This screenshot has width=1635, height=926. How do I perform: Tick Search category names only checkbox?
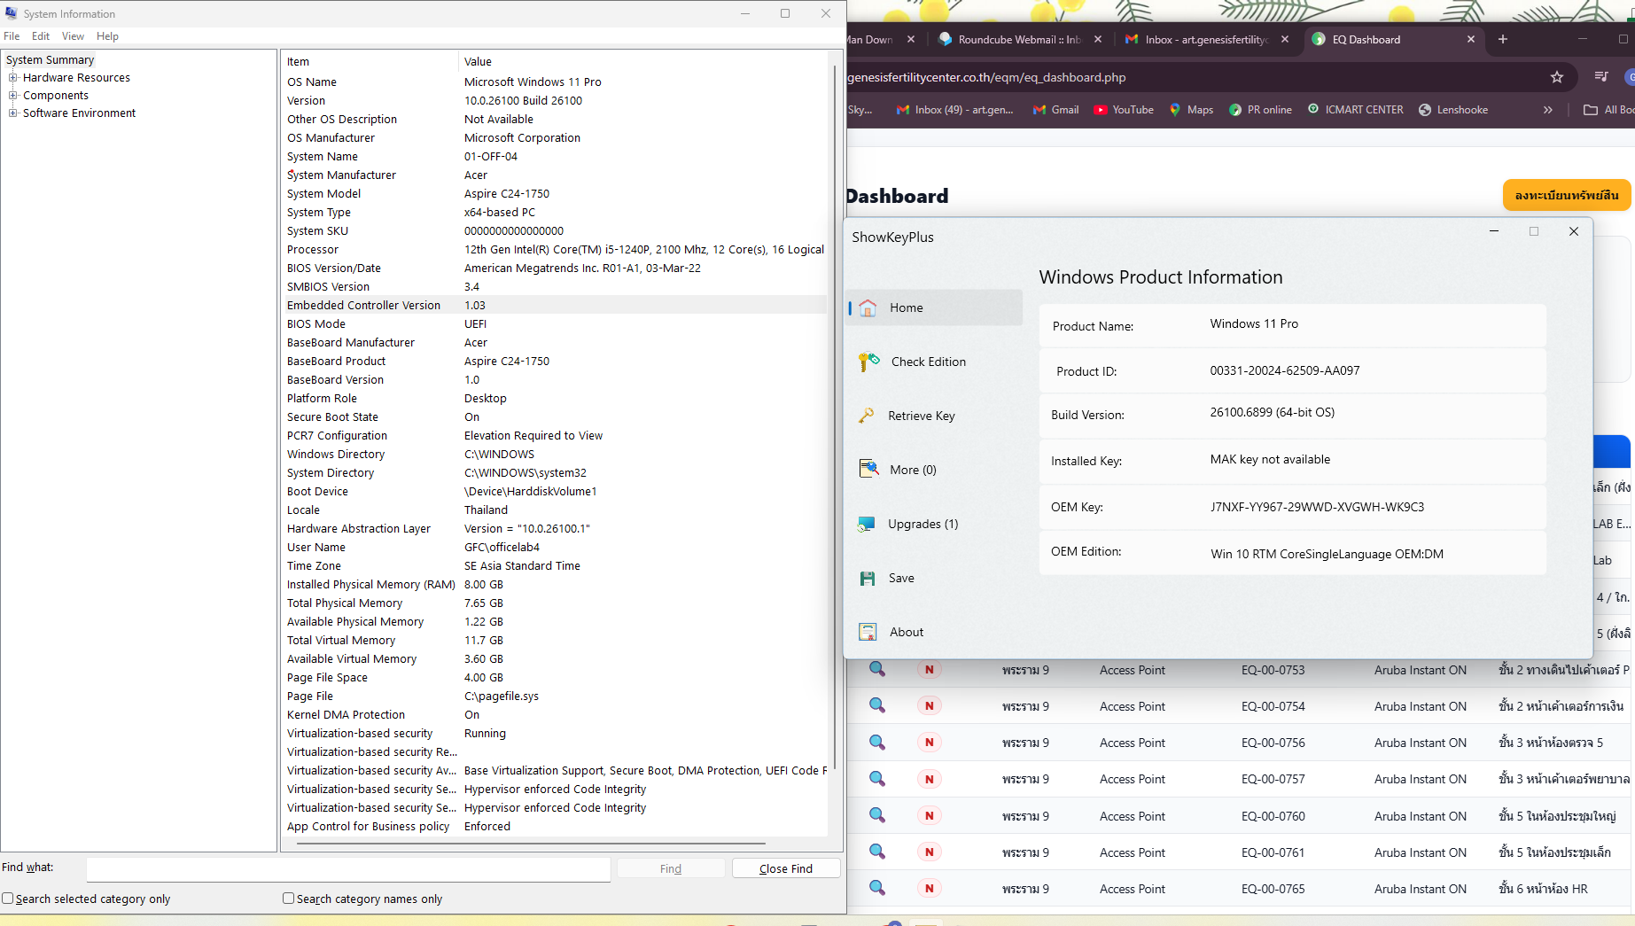pyautogui.click(x=288, y=899)
